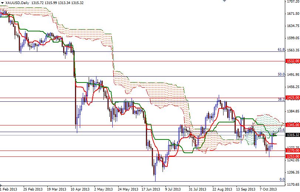The image size is (300, 192).
Task: Click the 0.0 Fibonacci level label
Action: [x=282, y=179]
